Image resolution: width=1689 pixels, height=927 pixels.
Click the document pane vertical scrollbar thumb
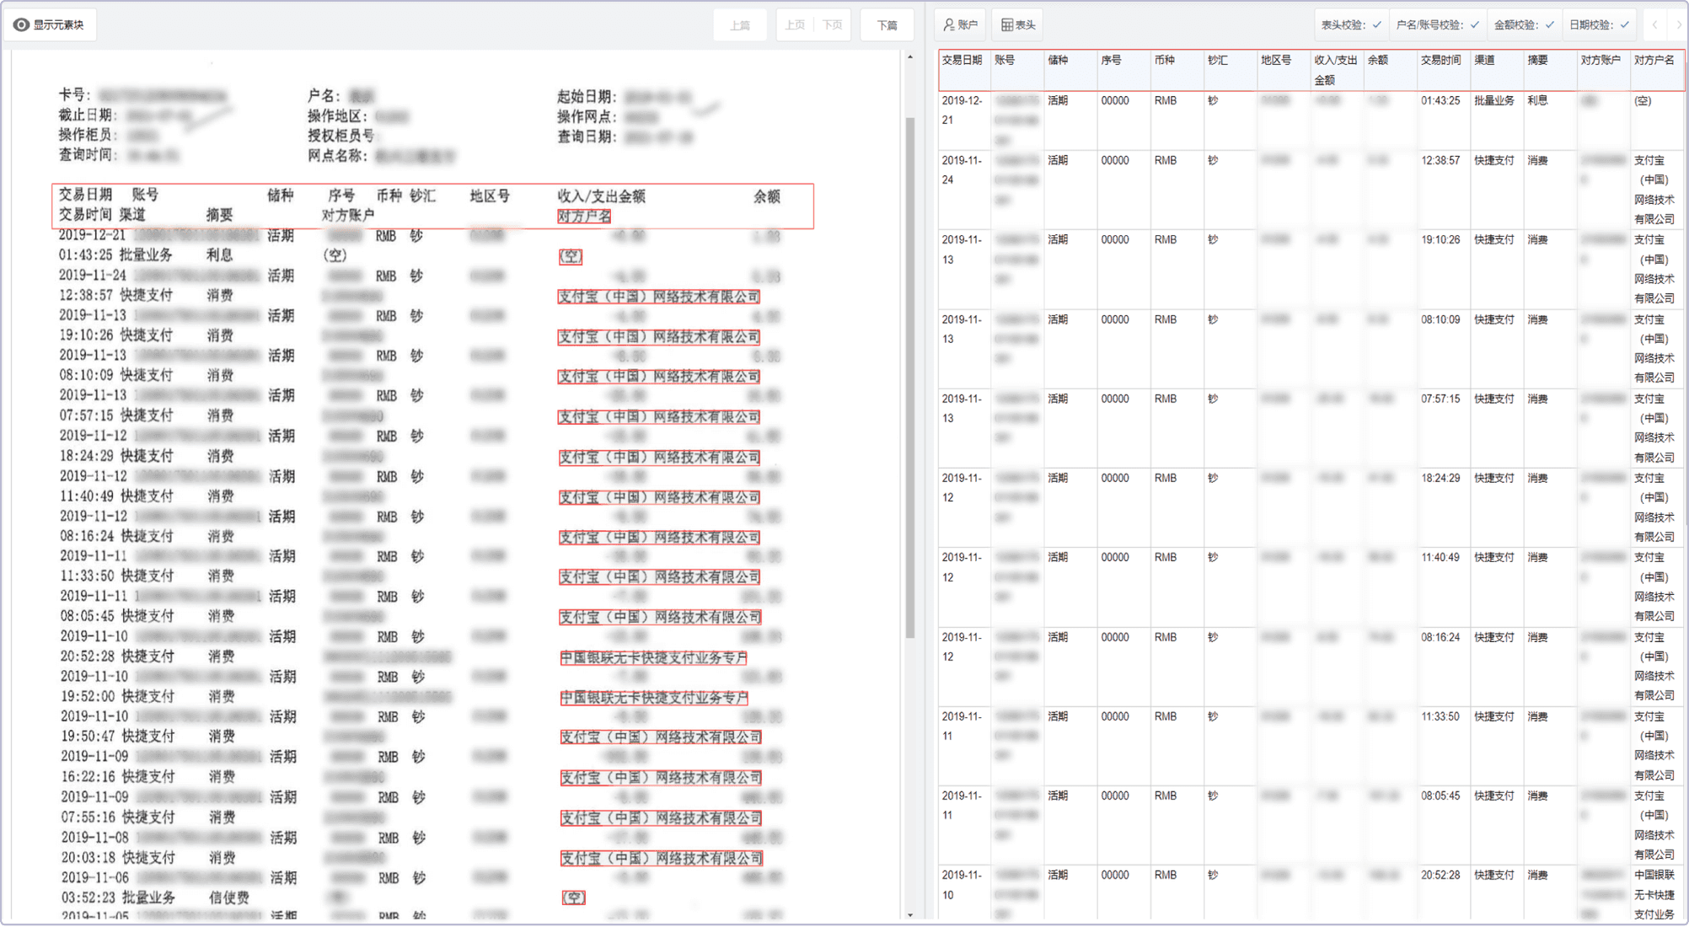[910, 379]
